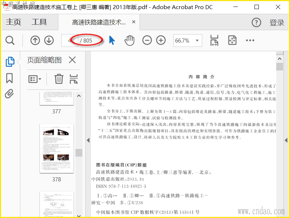Collapse the left navigation pane arrow
290x218 pixels.
[88, 140]
